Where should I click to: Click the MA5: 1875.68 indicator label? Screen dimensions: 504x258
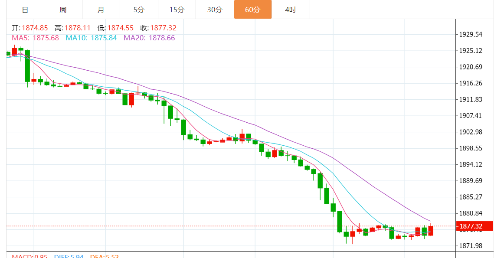tap(36, 38)
